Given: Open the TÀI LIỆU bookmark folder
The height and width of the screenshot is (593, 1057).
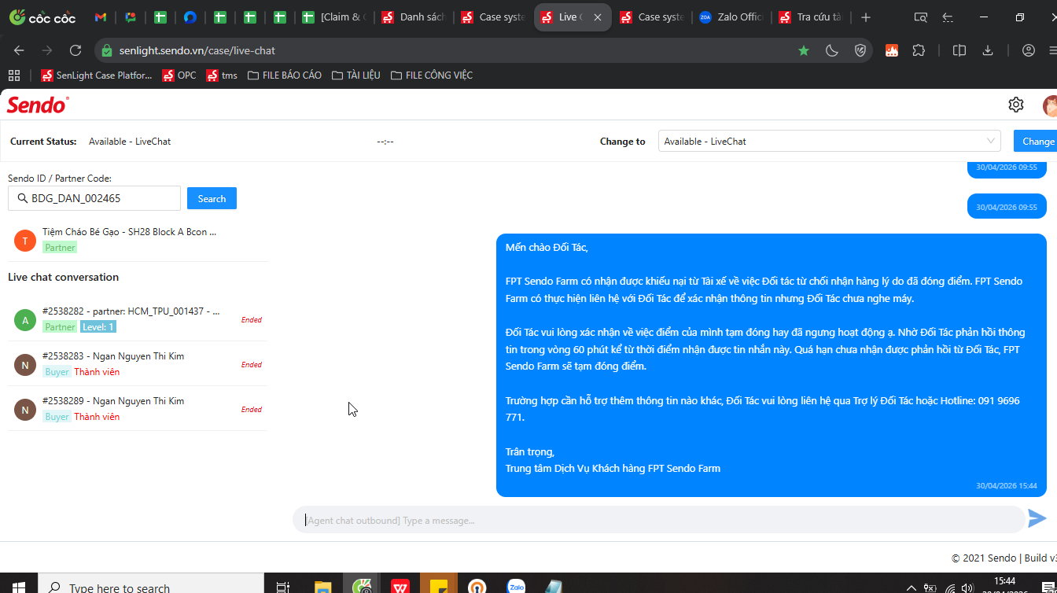Looking at the screenshot, I should [355, 76].
